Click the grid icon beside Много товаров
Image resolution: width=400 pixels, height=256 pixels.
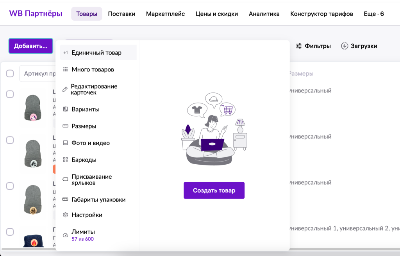[x=66, y=69]
